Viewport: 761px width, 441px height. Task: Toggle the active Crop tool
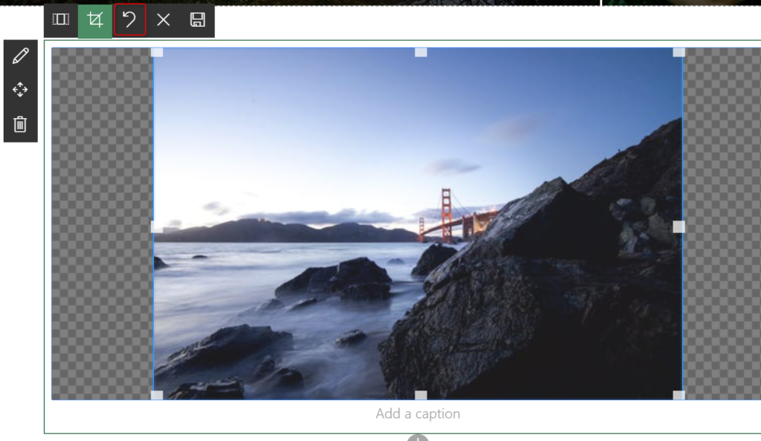coord(95,20)
